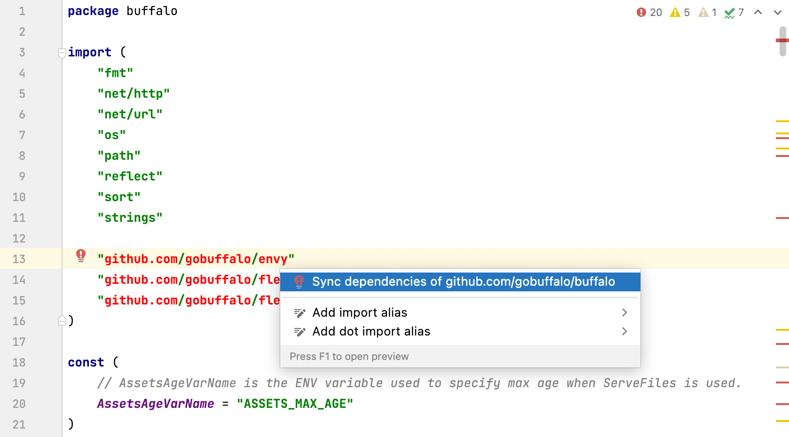Click the edit icon beside Add import alias
Image resolution: width=789 pixels, height=437 pixels.
click(x=300, y=313)
